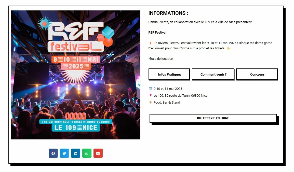Send the event by red email icon
294x172 pixels.
(x=98, y=153)
